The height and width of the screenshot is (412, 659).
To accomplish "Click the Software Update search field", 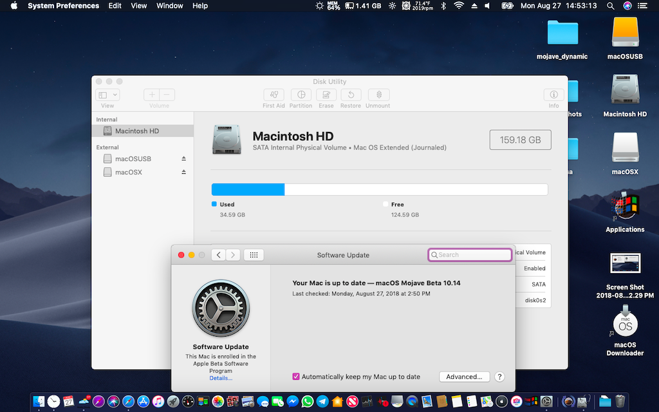I will tap(470, 255).
